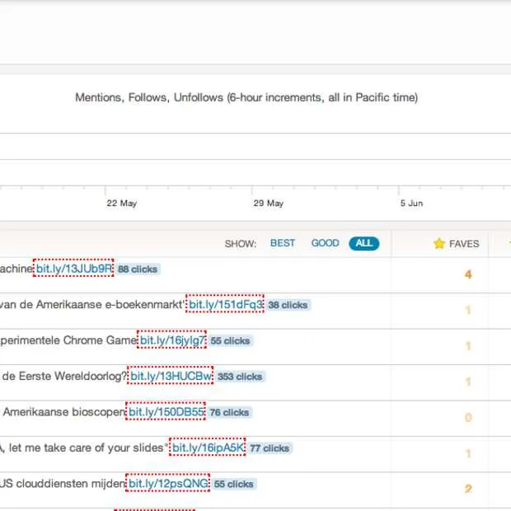Click the 29 May timeline label
Image resolution: width=511 pixels, height=511 pixels.
(268, 204)
